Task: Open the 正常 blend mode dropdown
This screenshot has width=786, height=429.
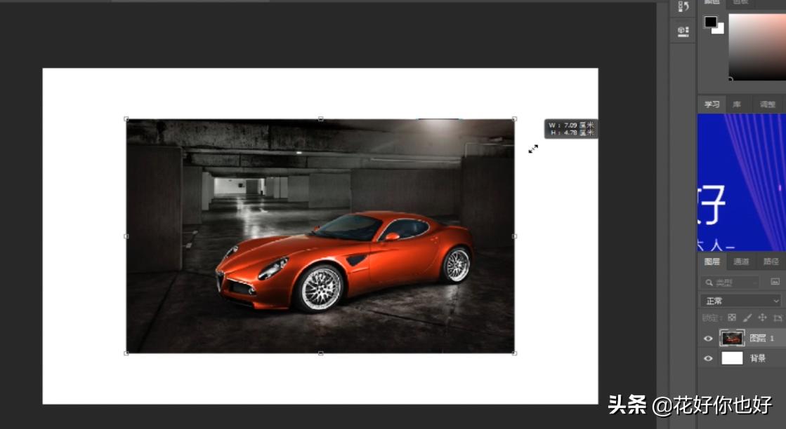Action: (741, 301)
